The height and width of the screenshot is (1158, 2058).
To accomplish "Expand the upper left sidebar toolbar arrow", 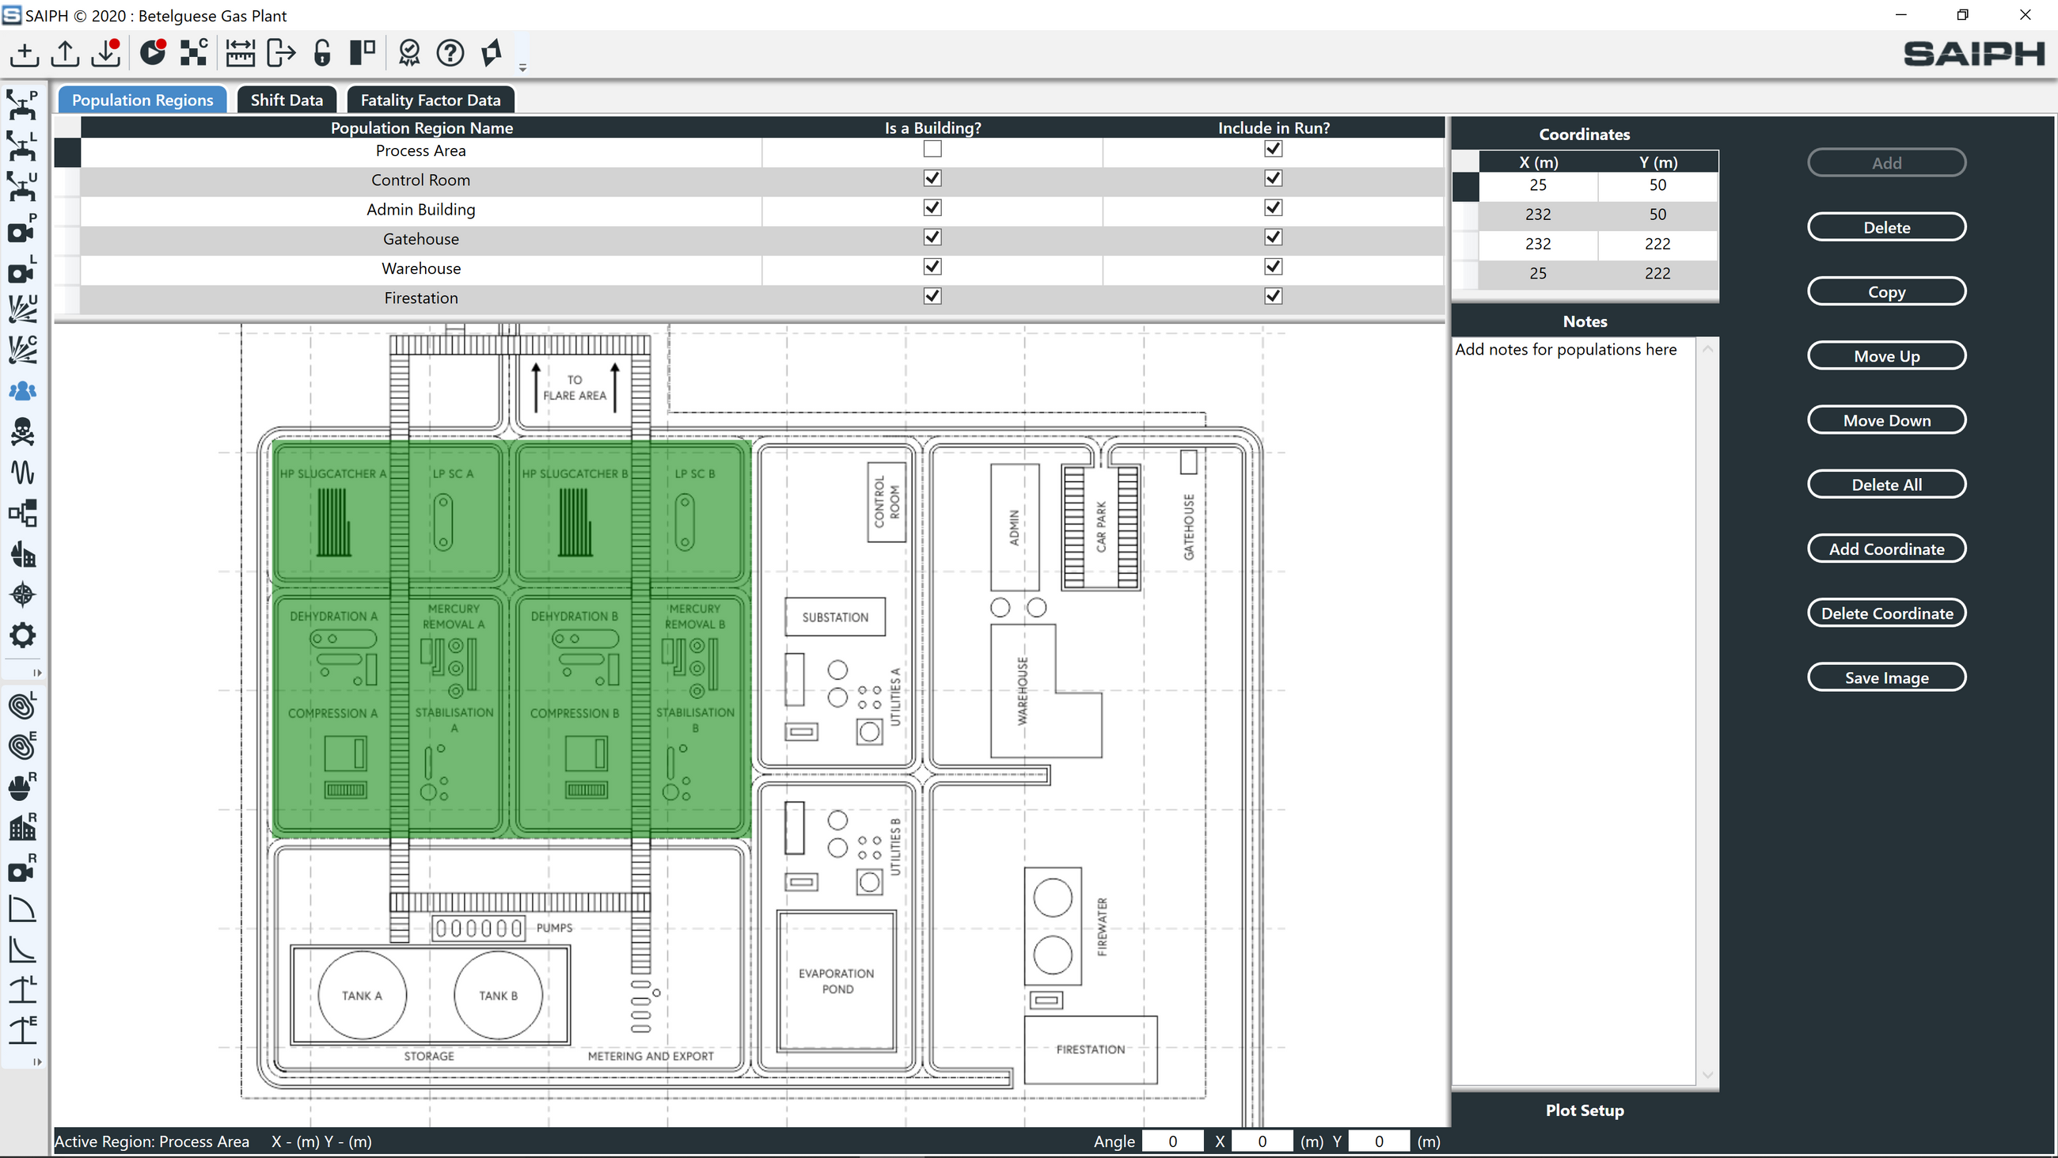I will click(36, 673).
